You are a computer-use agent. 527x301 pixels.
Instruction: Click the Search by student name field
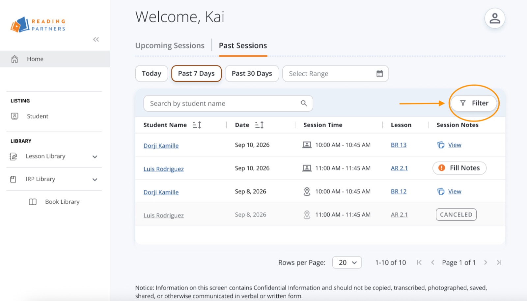pos(228,103)
